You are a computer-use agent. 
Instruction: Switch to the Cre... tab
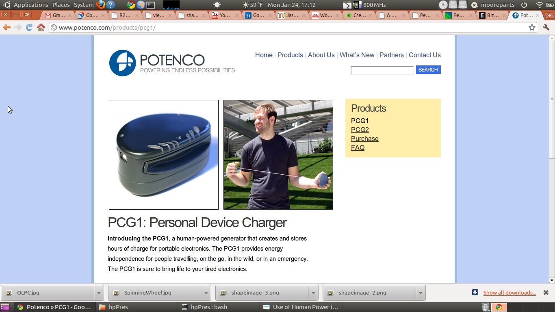358,15
